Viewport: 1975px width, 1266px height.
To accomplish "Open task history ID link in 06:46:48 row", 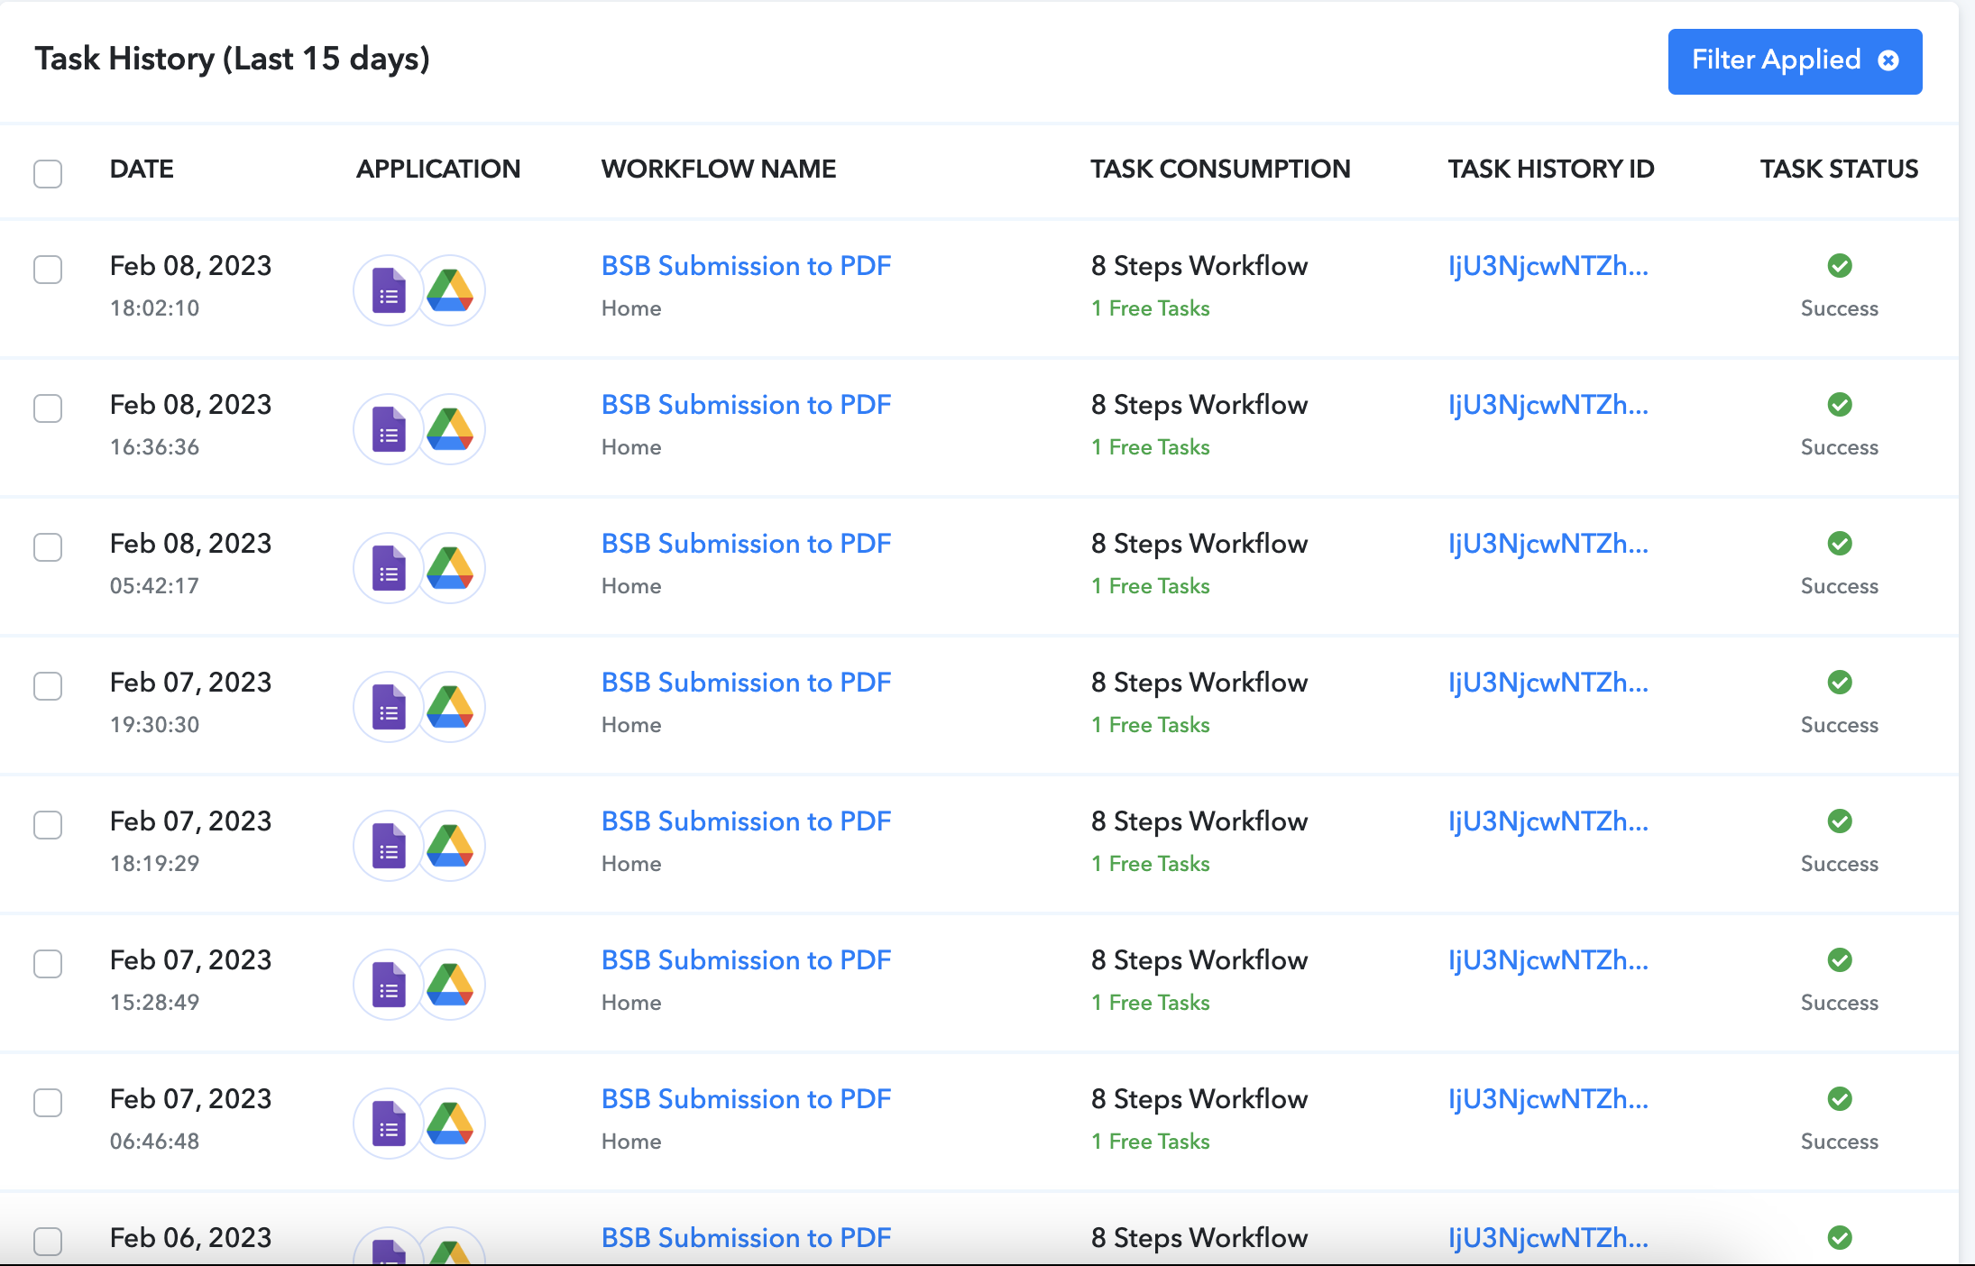I will 1548,1099.
